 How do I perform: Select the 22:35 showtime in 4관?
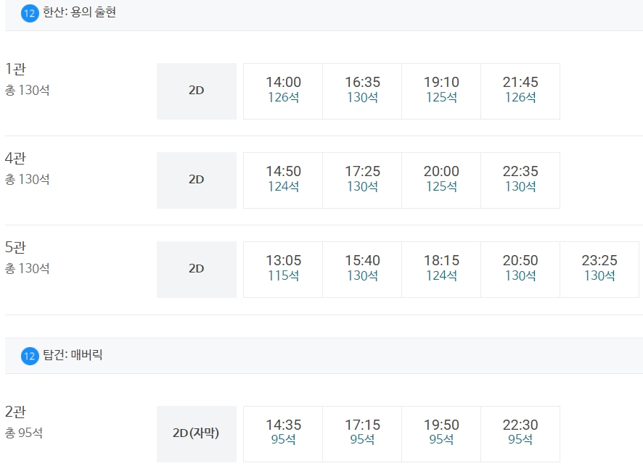[x=520, y=180]
